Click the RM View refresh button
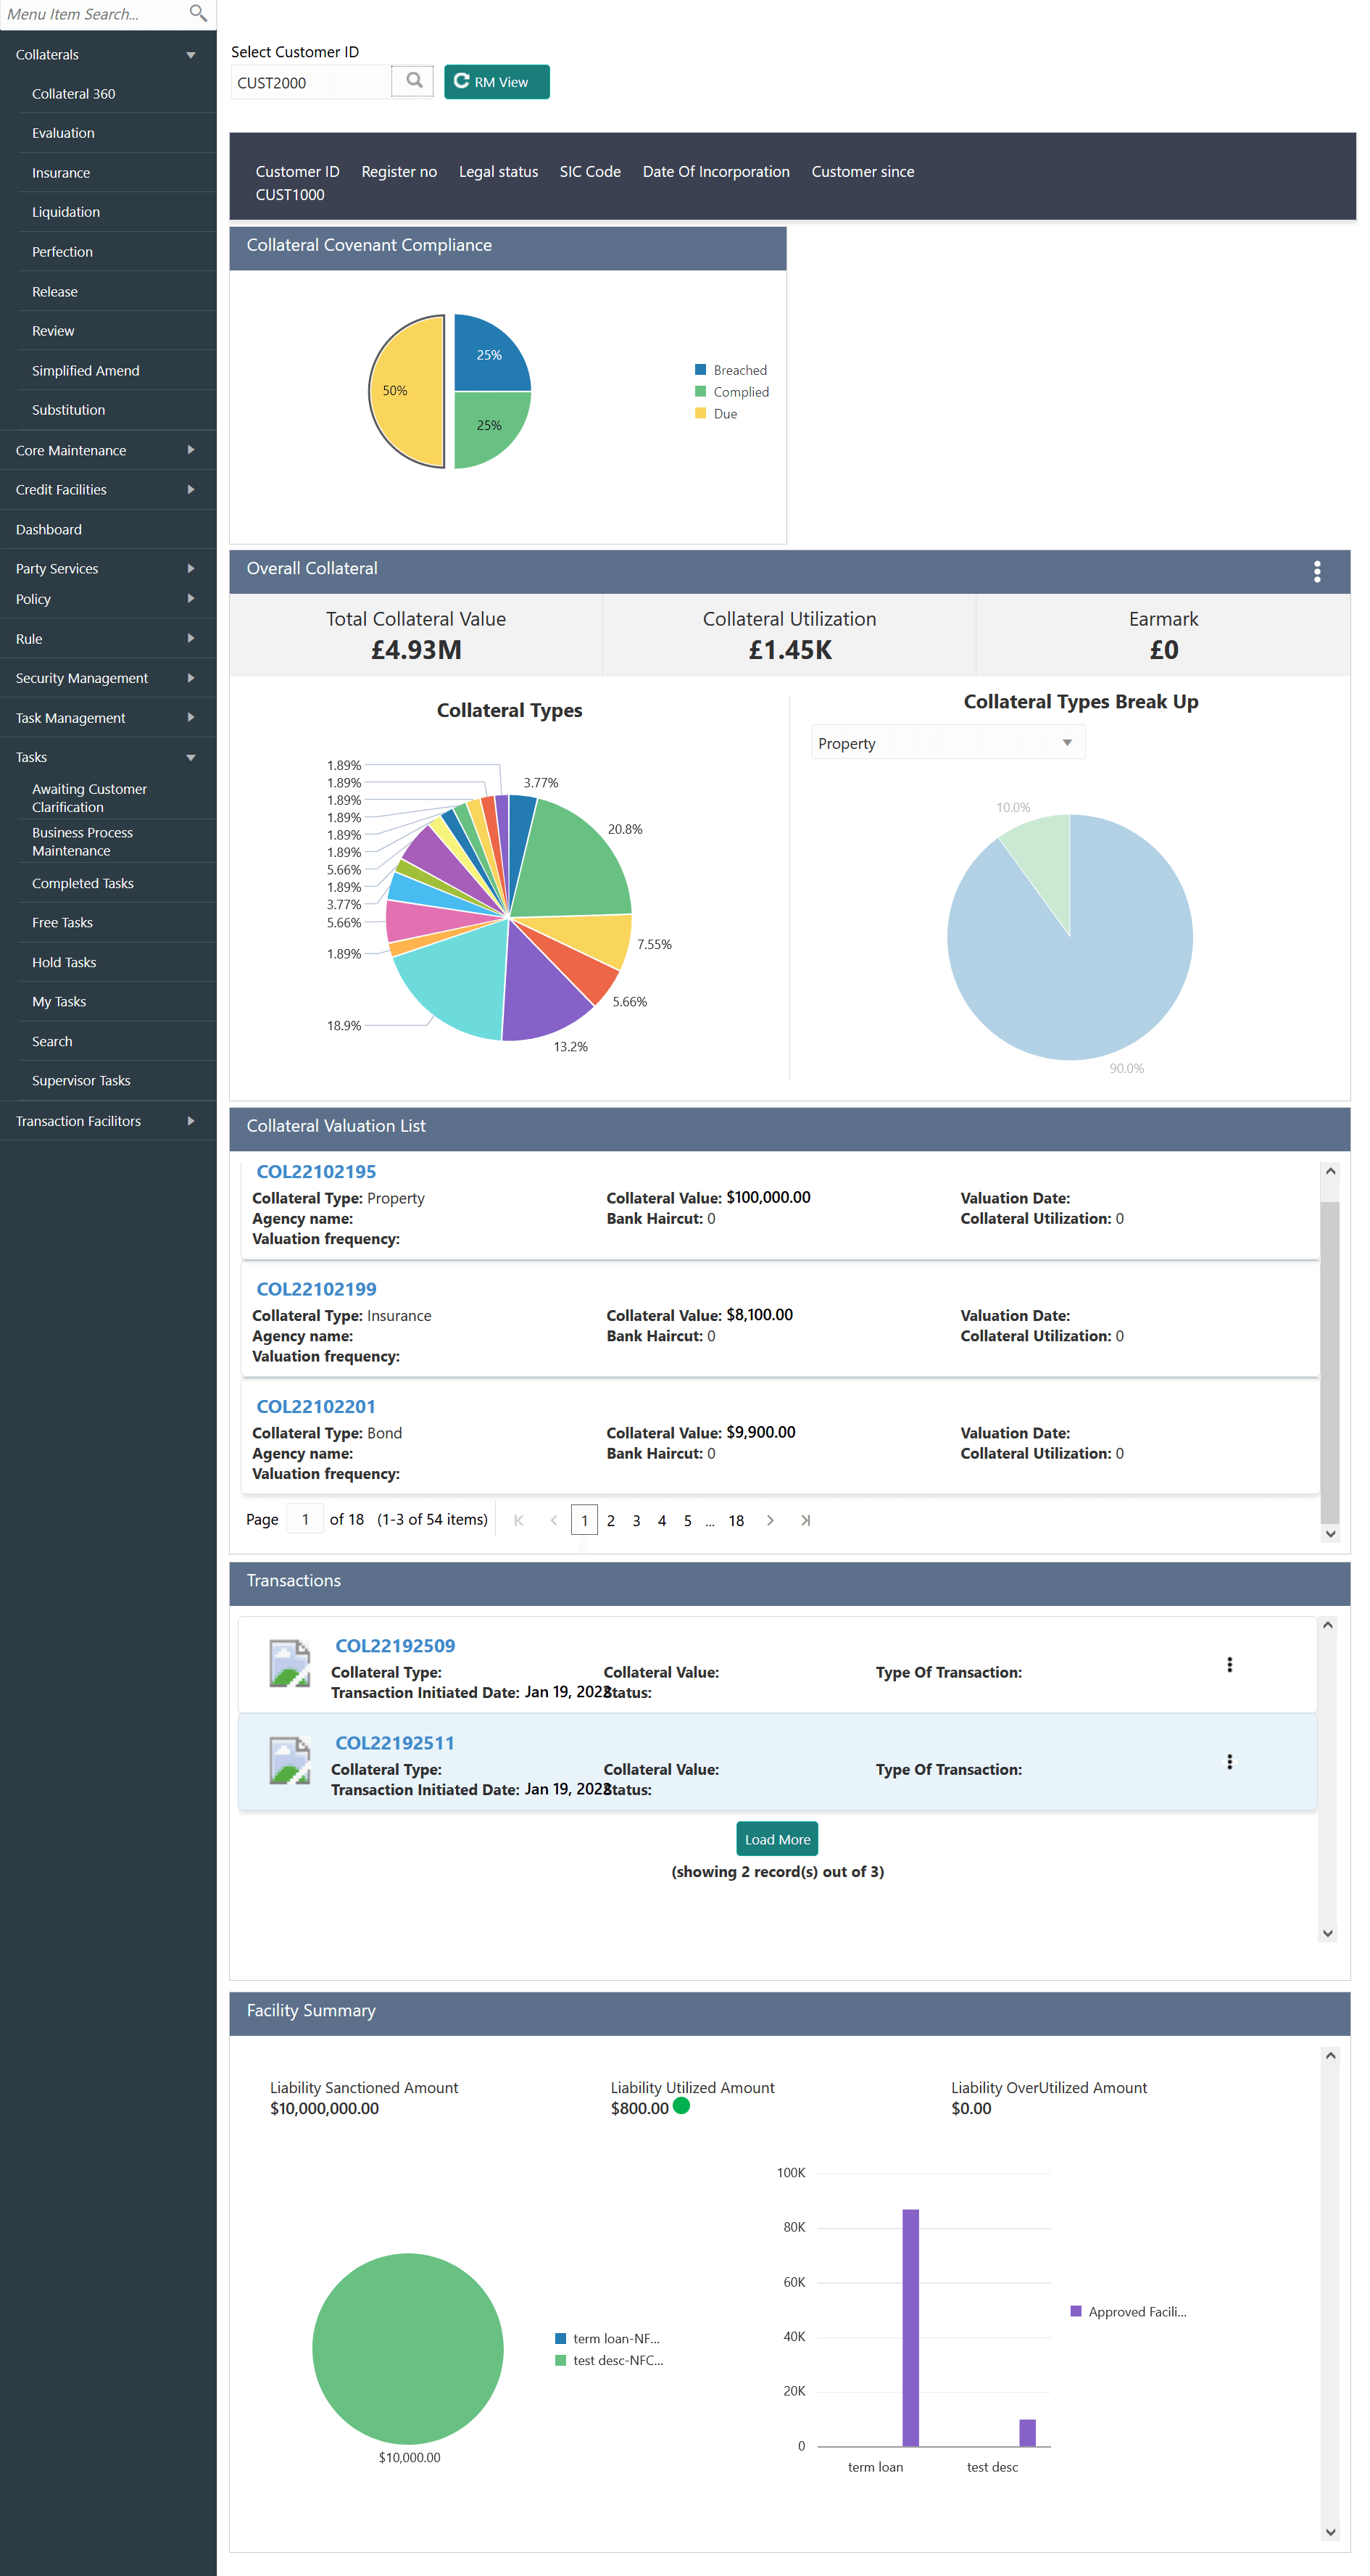This screenshot has height=2576, width=1370. pyautogui.click(x=496, y=81)
